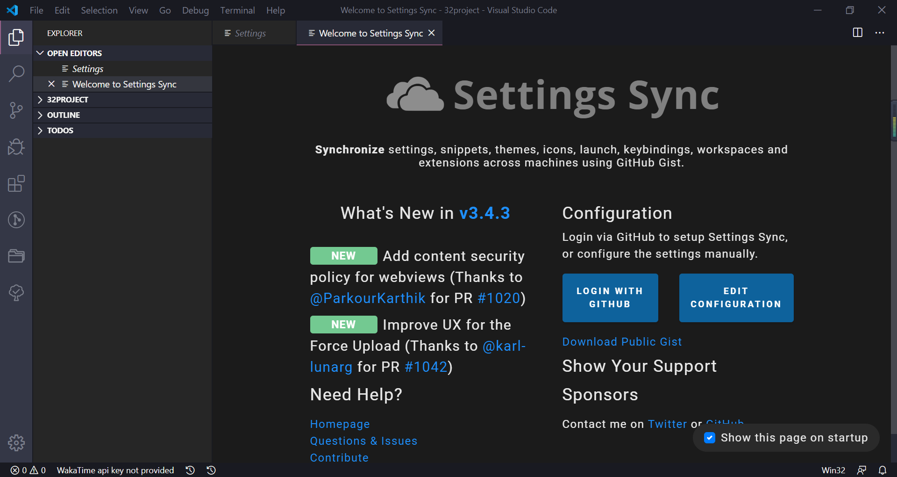The image size is (897, 477).
Task: Click the second history clock icon in status bar
Action: coord(211,470)
